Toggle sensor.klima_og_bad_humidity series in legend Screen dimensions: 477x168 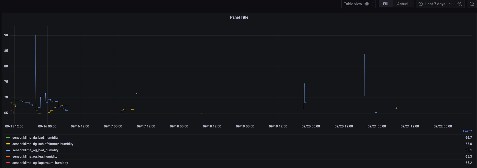(x=35, y=150)
